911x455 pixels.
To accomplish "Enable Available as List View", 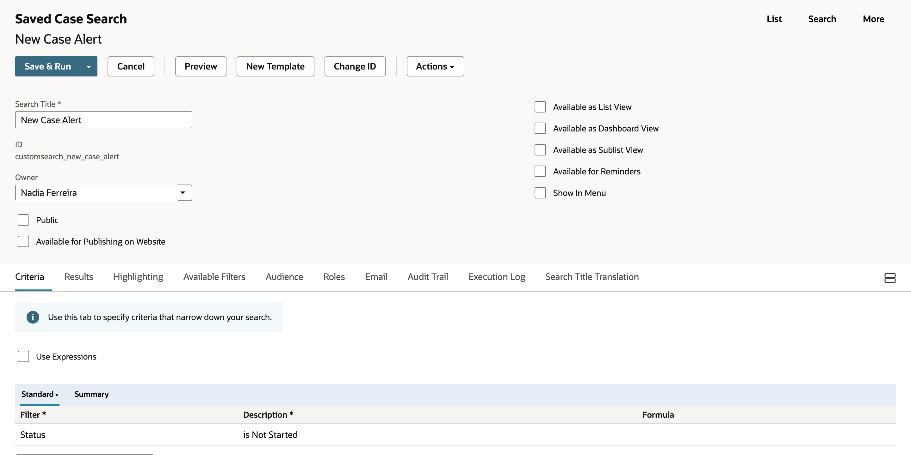I will pyautogui.click(x=540, y=107).
